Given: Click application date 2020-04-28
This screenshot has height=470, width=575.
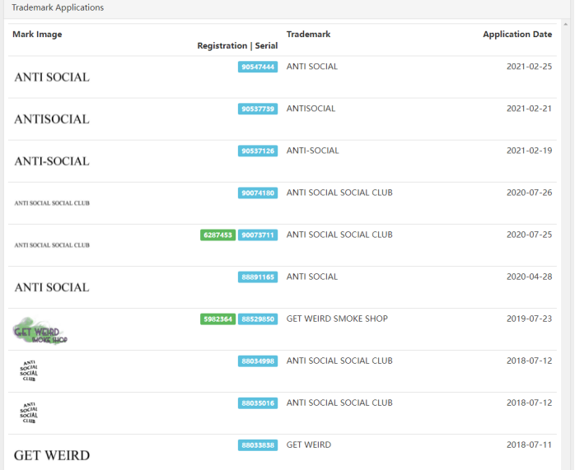Looking at the screenshot, I should tap(529, 277).
